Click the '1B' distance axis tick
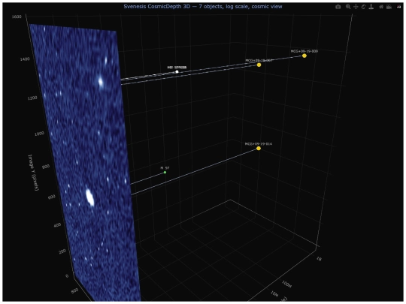 click(x=319, y=258)
